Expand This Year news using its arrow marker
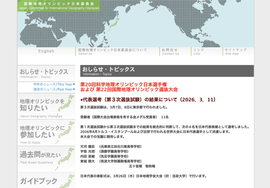 click(x=74, y=84)
